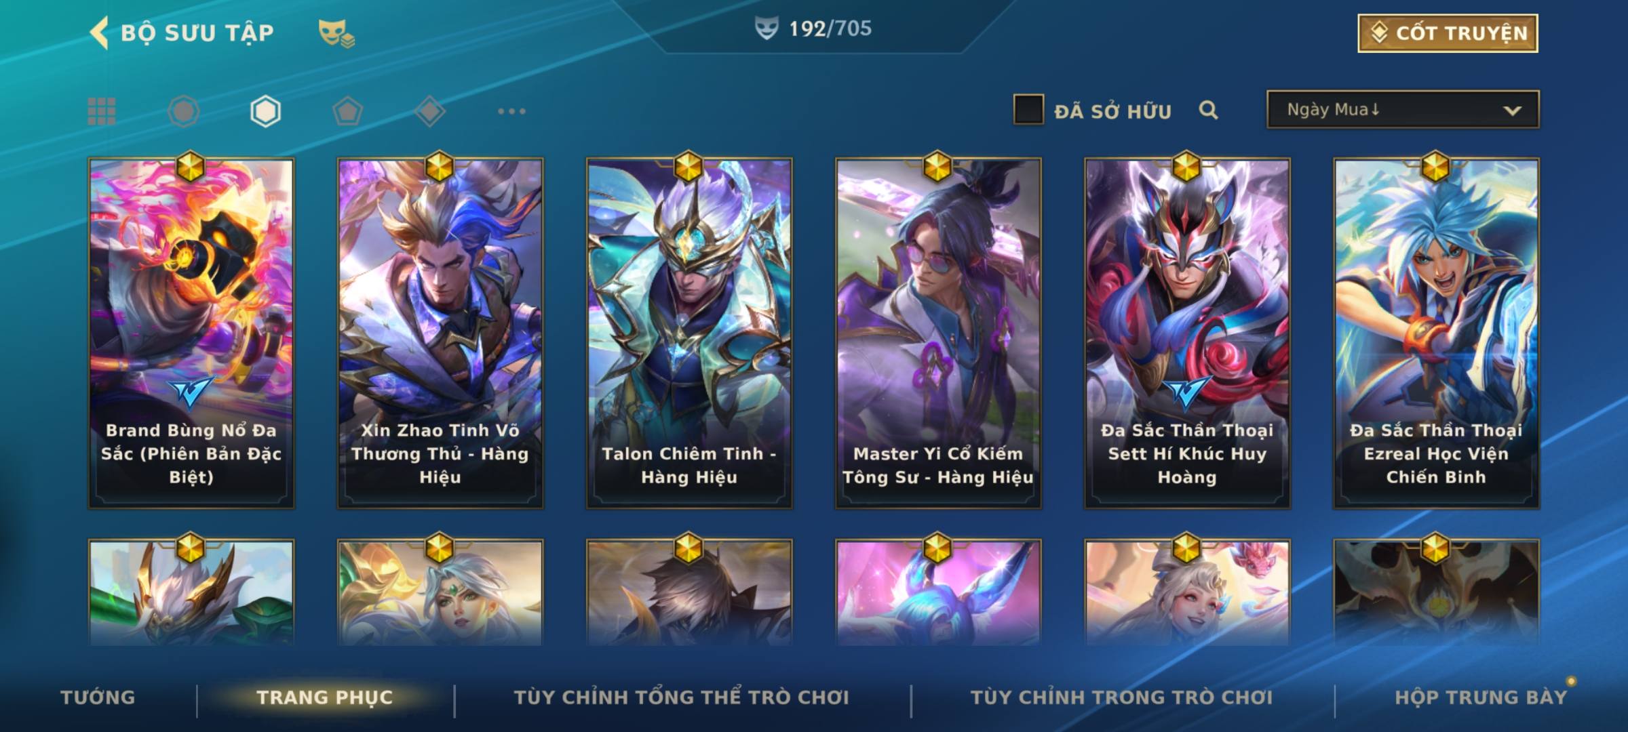Open the Talon Chiêm Tinh skin card
Viewport: 1628px width, 732px height.
pos(689,333)
